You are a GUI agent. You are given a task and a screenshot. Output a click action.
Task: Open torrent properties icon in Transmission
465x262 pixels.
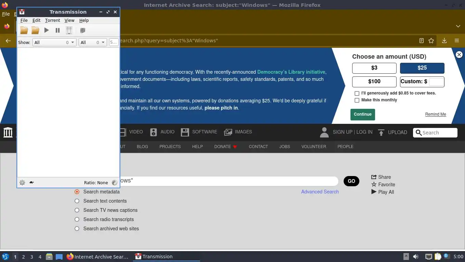point(82,30)
